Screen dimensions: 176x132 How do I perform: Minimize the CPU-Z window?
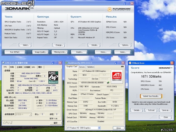pos(53,63)
